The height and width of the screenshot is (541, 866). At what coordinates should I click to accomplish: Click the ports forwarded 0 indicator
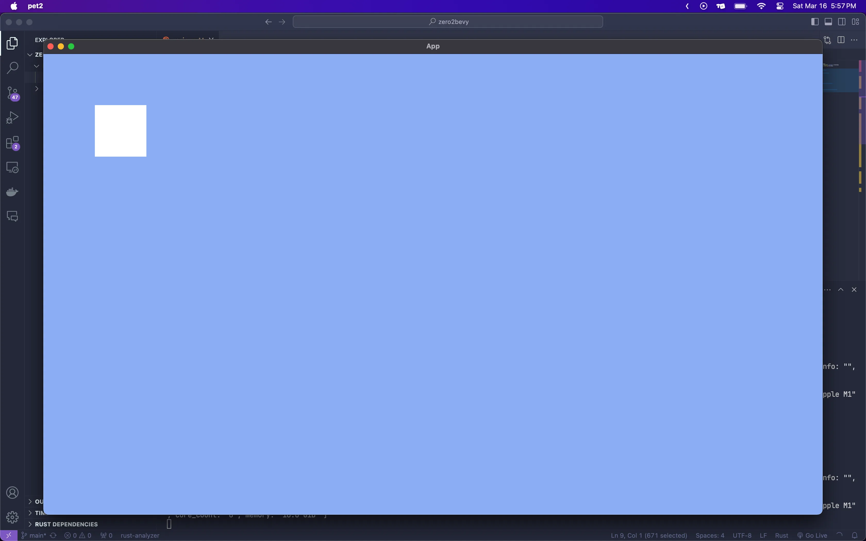[x=106, y=535]
